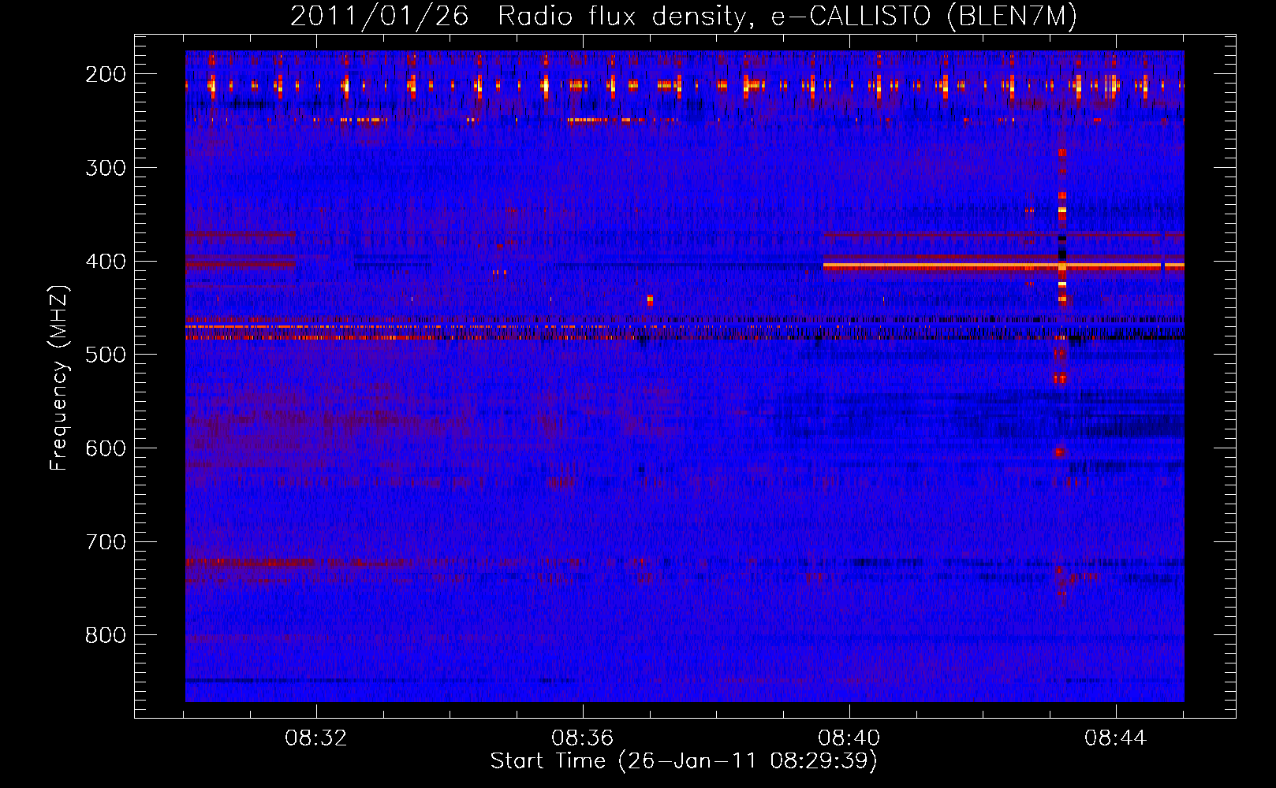This screenshot has height=788, width=1276.
Task: Click the 'Frequency (MHZ)' axis label
Action: pos(58,378)
